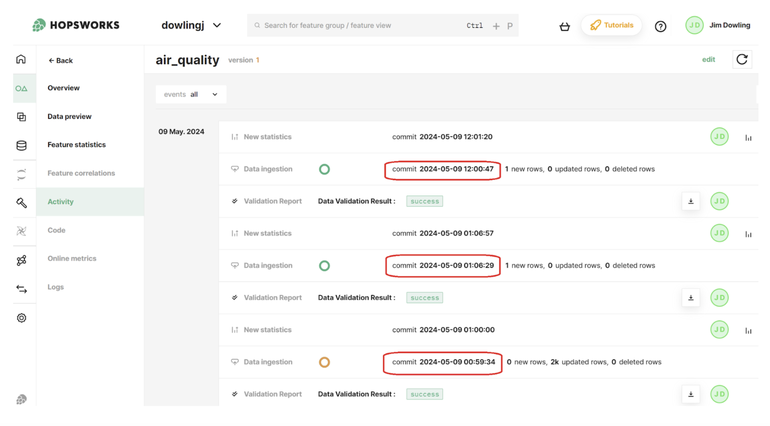The image size is (770, 426).
Task: Open help via the question mark icon
Action: (x=661, y=26)
